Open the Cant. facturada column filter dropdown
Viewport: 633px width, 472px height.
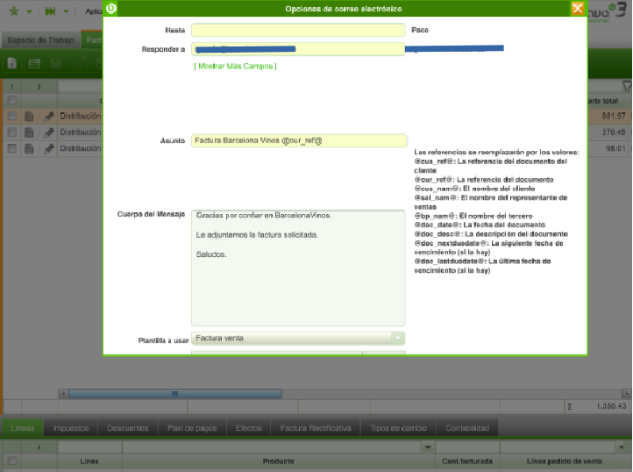(427, 447)
